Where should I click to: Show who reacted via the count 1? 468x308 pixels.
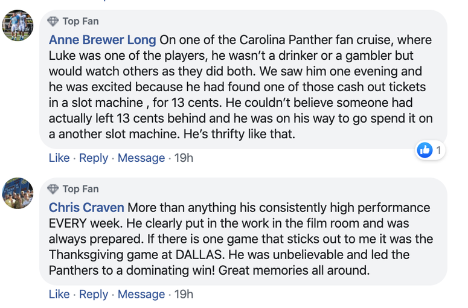[x=439, y=150]
